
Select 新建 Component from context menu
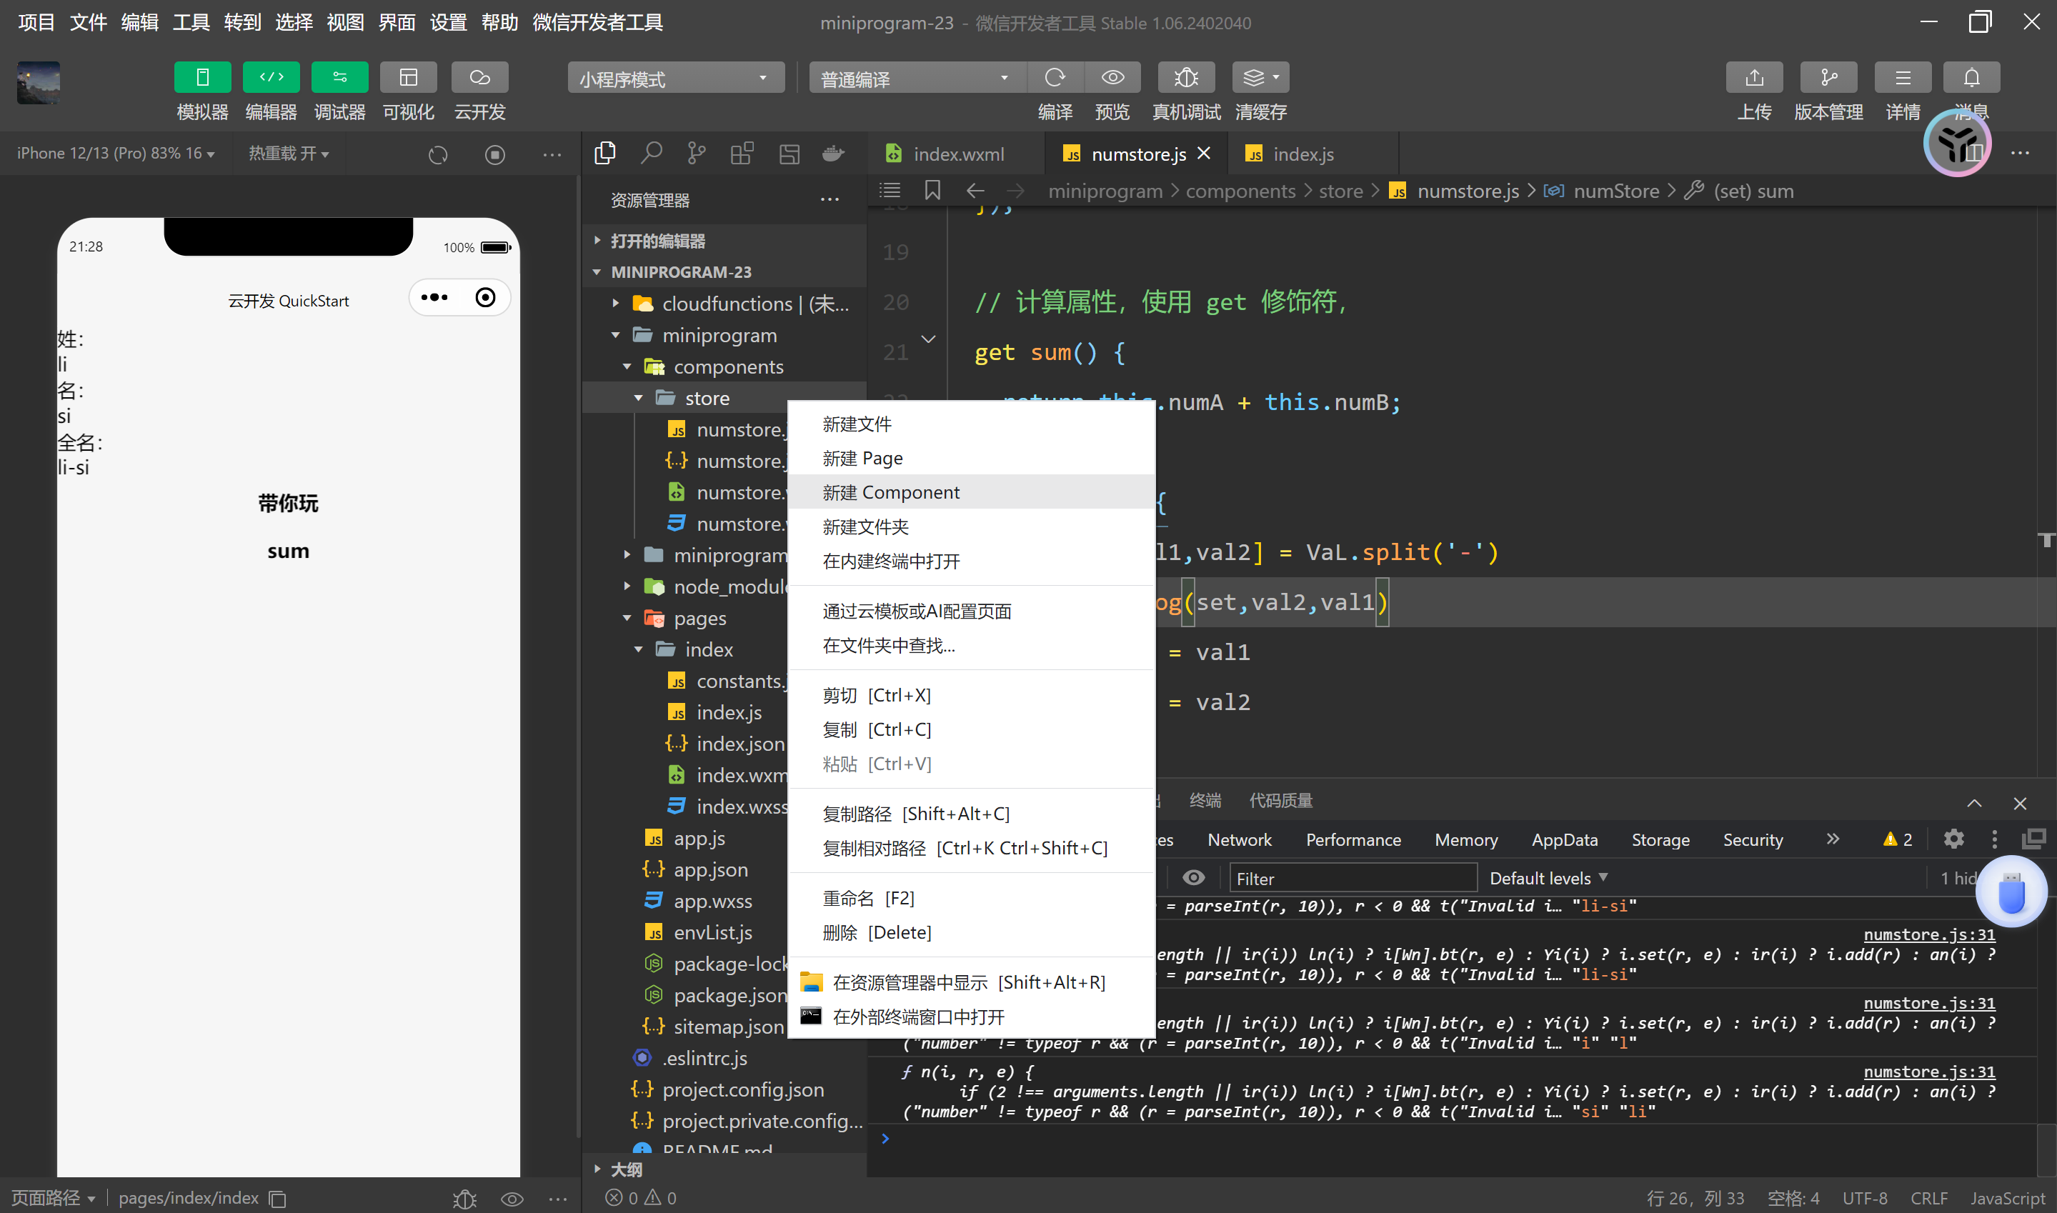tap(891, 492)
